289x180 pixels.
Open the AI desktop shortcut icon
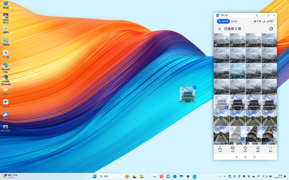pos(6,54)
